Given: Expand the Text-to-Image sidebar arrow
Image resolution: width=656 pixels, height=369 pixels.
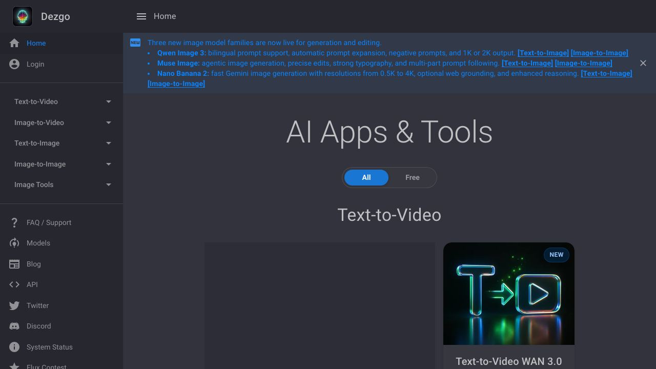Looking at the screenshot, I should (x=109, y=143).
